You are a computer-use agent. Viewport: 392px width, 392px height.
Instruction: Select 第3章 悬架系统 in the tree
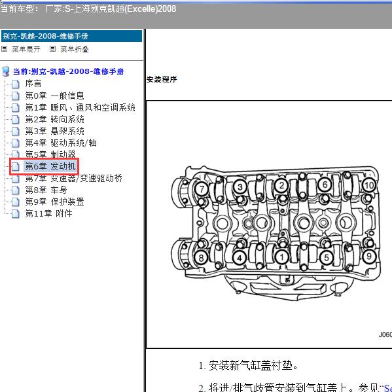point(54,131)
